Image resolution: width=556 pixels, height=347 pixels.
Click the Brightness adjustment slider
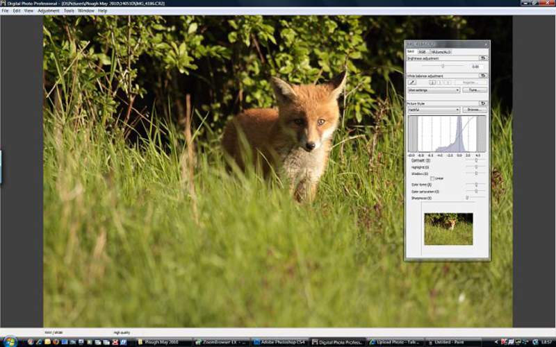443,66
